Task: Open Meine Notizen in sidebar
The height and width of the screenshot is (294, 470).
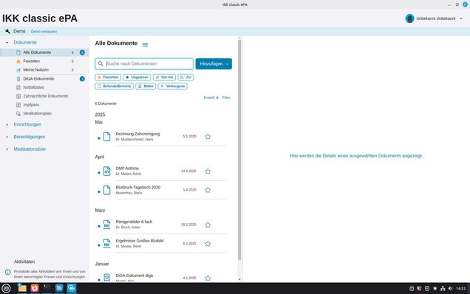Action: [x=44, y=70]
